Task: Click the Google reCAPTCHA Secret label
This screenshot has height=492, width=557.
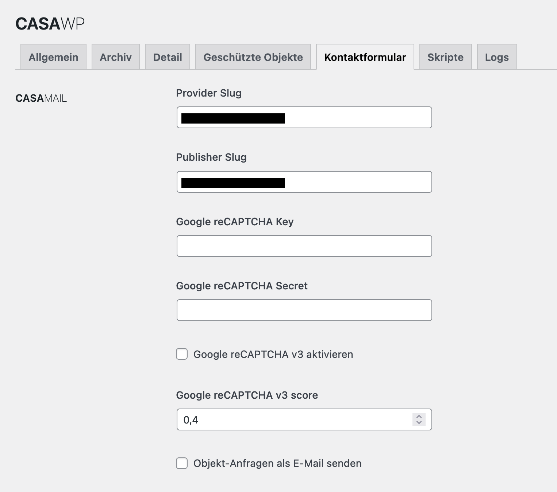Action: tap(242, 286)
